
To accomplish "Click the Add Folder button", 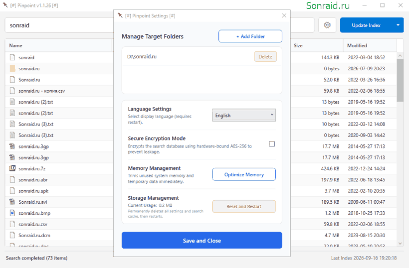I will coord(250,36).
